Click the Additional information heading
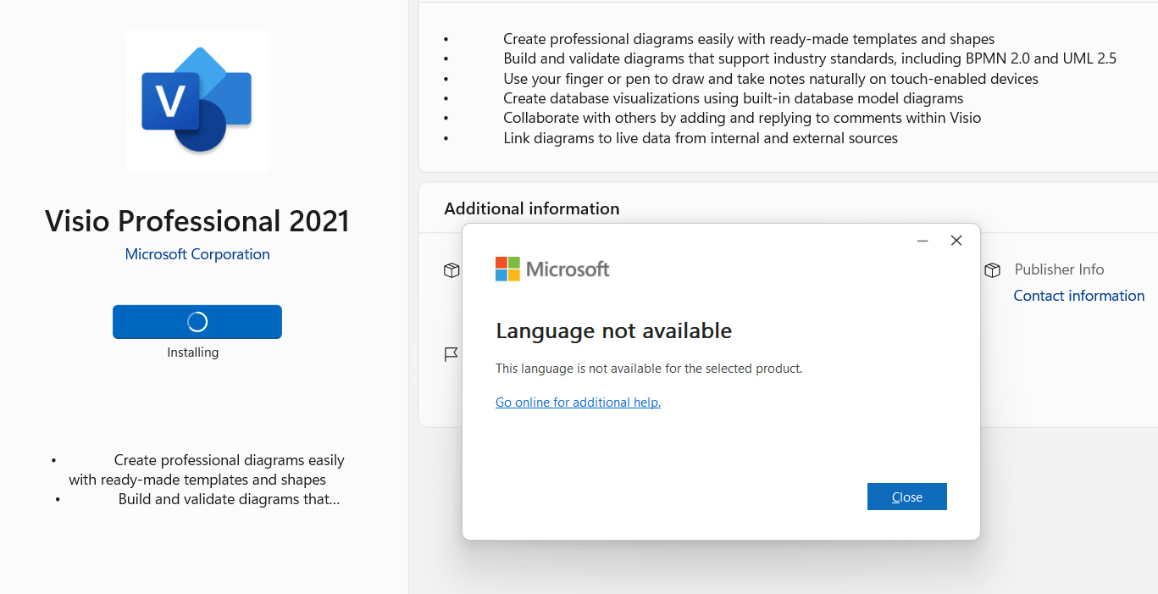 [x=532, y=208]
